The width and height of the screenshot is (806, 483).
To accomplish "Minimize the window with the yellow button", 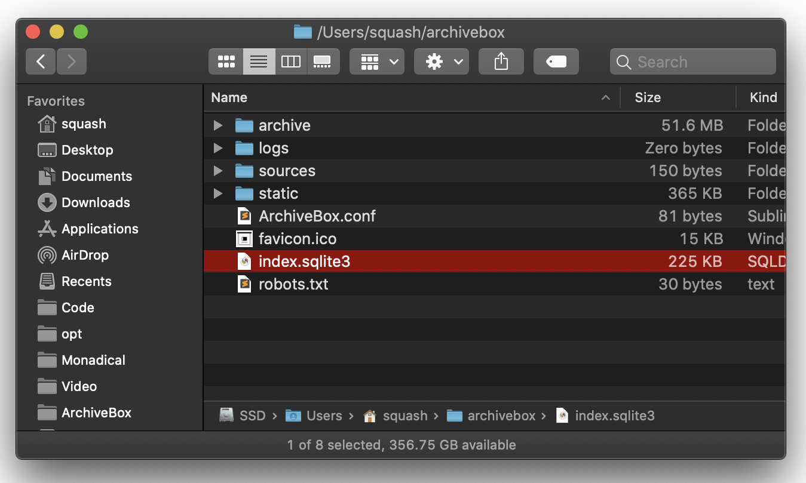I will (57, 32).
